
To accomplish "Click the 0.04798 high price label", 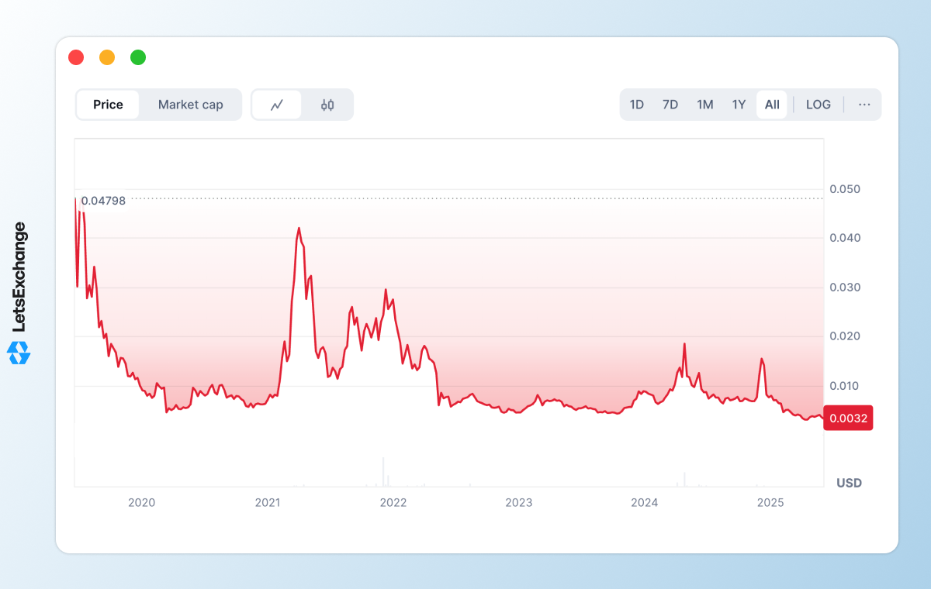I will 103,200.
